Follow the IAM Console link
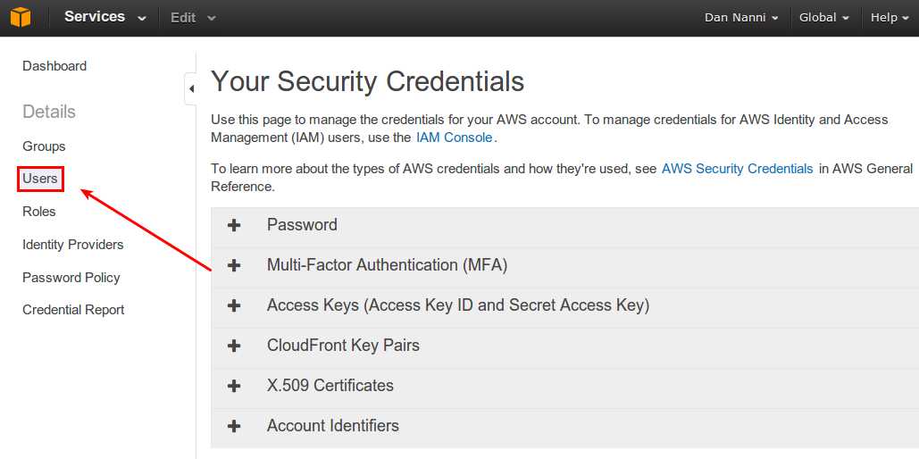Screen dimensions: 919x459 pyautogui.click(x=455, y=138)
